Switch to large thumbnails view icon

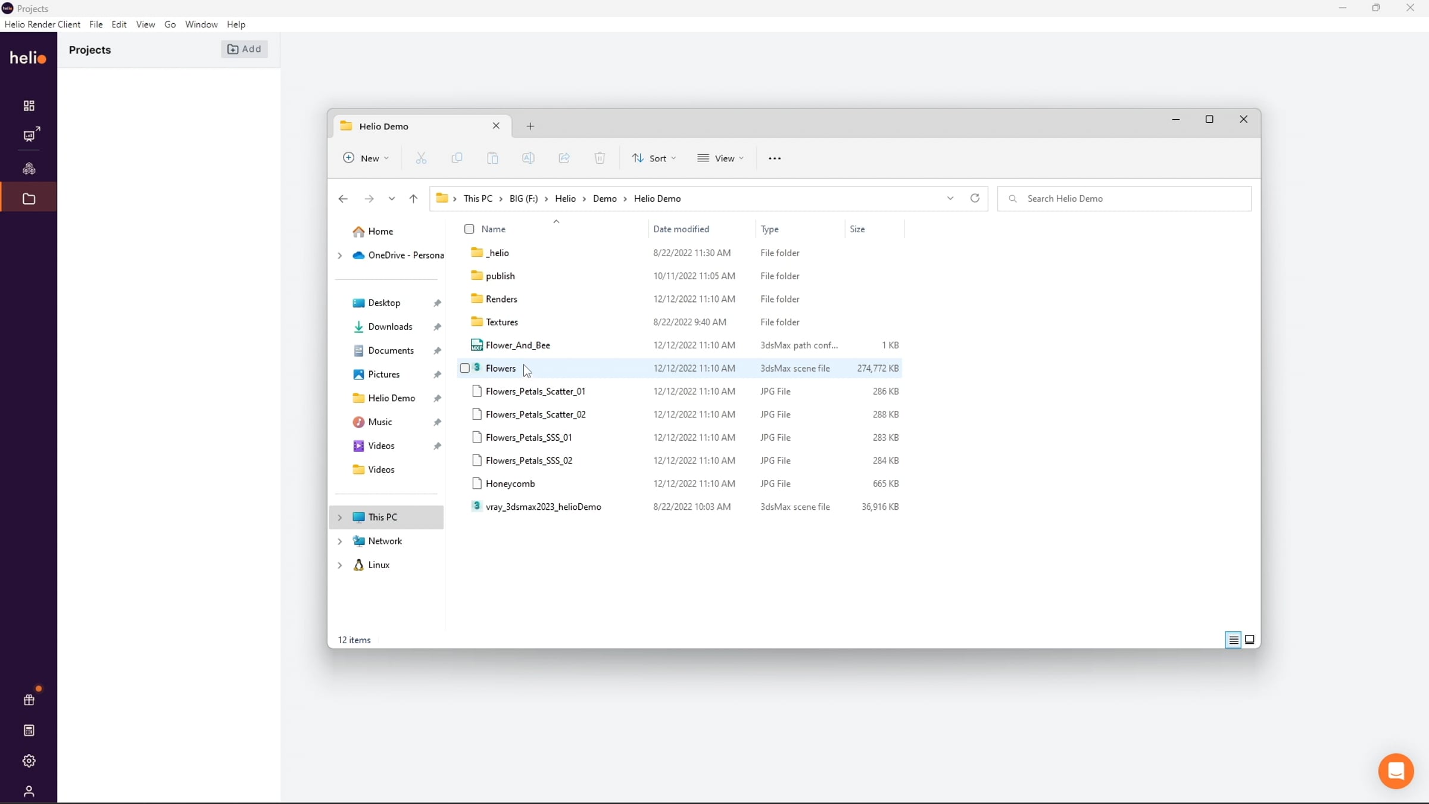(1250, 640)
